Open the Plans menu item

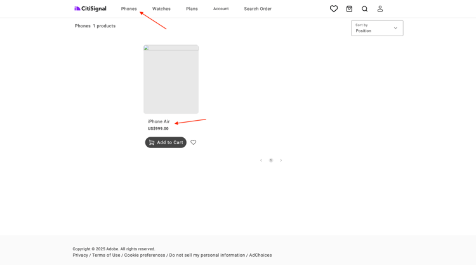pyautogui.click(x=192, y=9)
